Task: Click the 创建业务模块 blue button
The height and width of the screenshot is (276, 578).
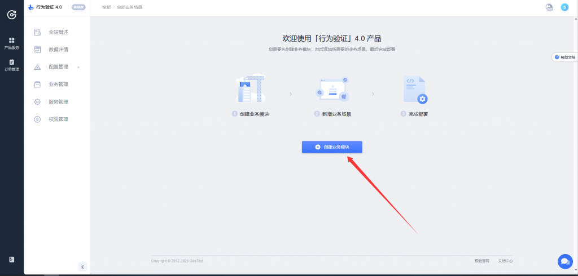Action: click(332, 147)
